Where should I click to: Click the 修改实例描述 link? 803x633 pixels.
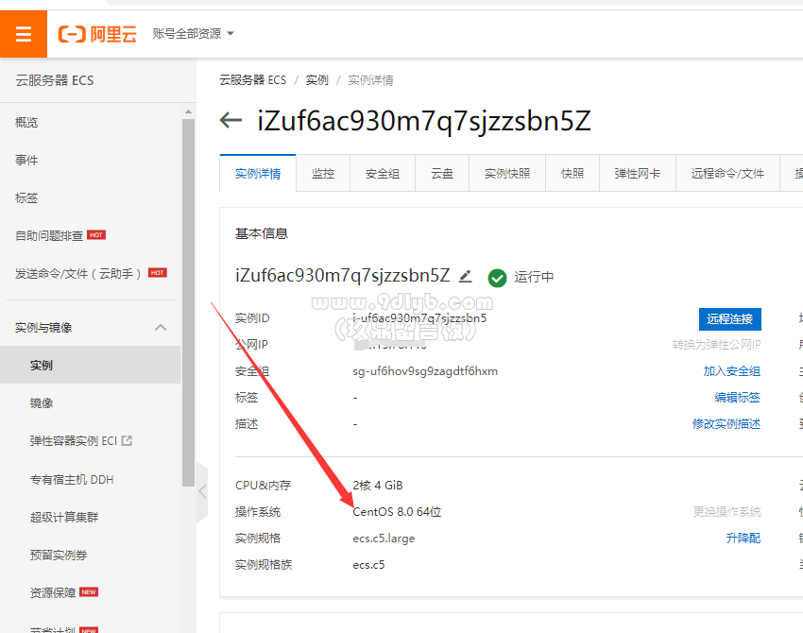click(x=726, y=424)
